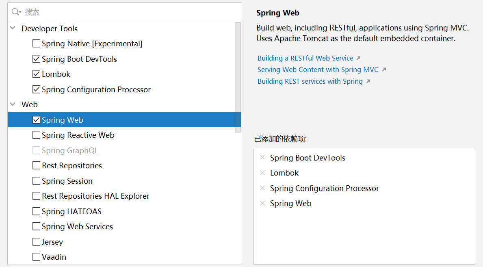Click the dependency search field
Image resolution: width=483 pixels, height=267 pixels.
click(x=124, y=12)
